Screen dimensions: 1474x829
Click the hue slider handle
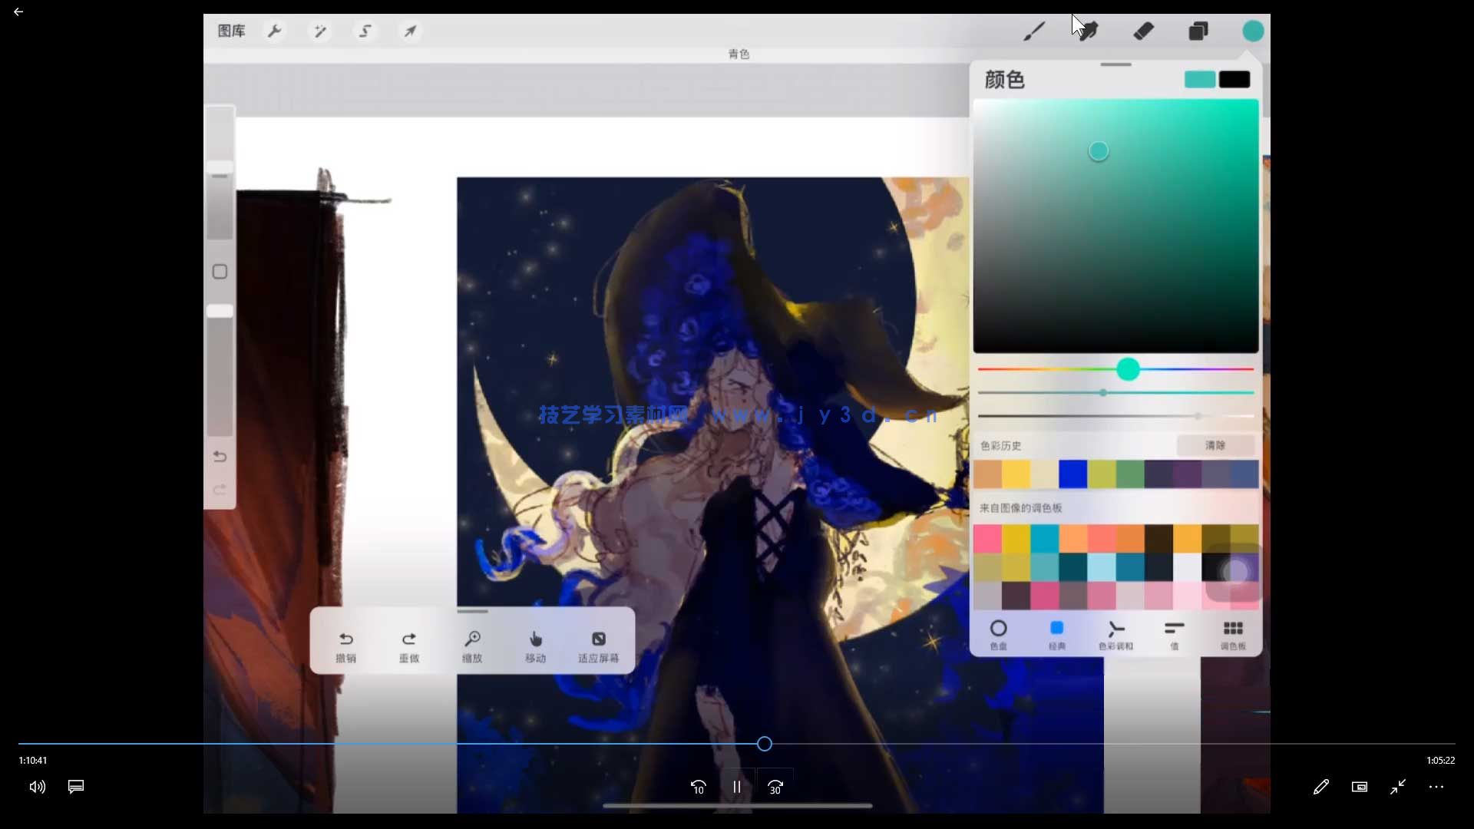coord(1128,369)
